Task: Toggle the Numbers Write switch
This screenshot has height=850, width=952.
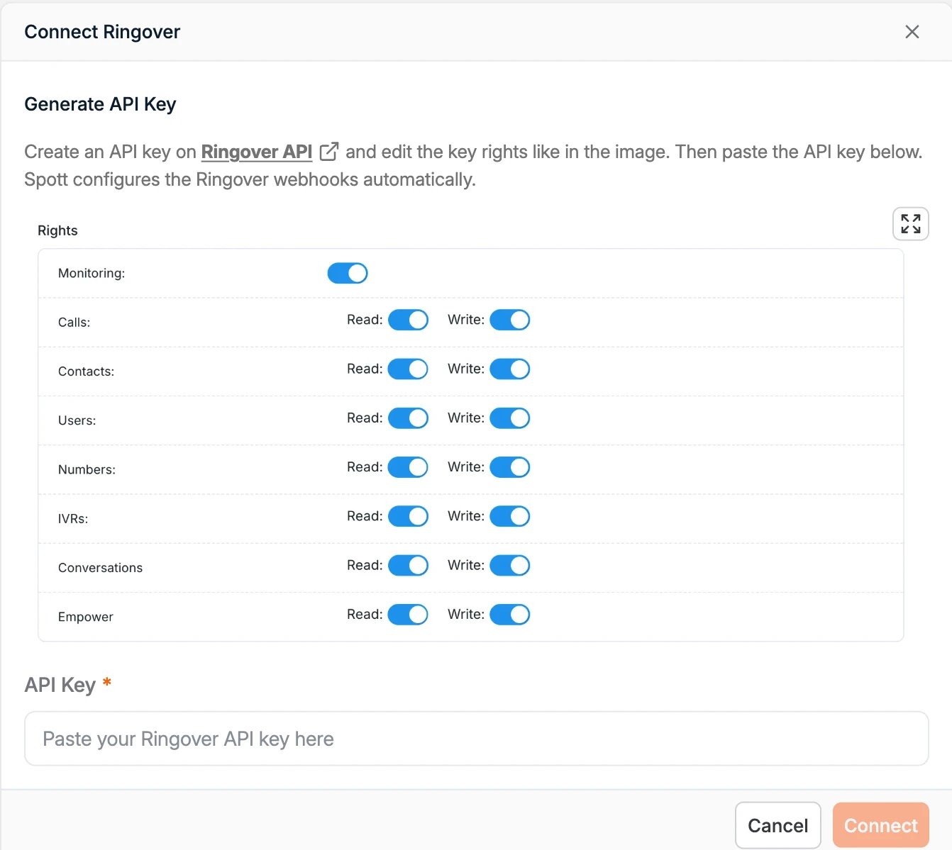Action: [x=510, y=467]
